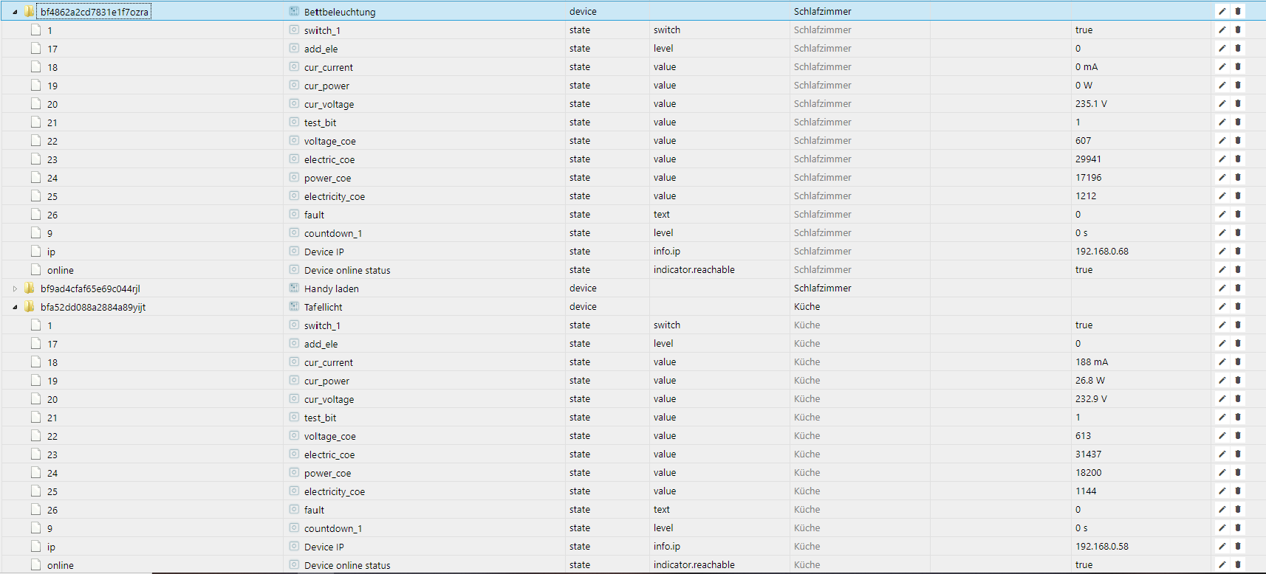Screen dimensions: 1266x574
Task: Edit cur_voltage state reading 235.1 V
Action: (x=1222, y=104)
